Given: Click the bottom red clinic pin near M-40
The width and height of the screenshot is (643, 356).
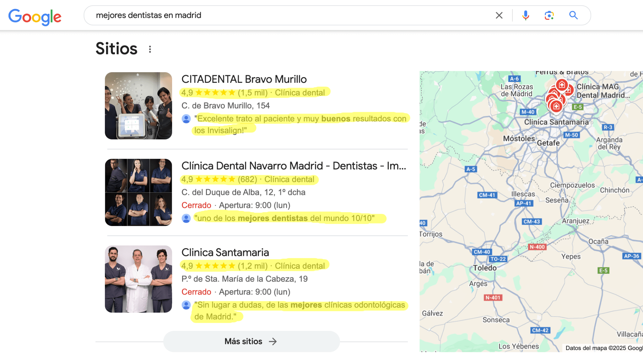Looking at the screenshot, I should (556, 106).
